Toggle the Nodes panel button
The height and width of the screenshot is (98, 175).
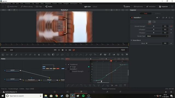point(49,7)
